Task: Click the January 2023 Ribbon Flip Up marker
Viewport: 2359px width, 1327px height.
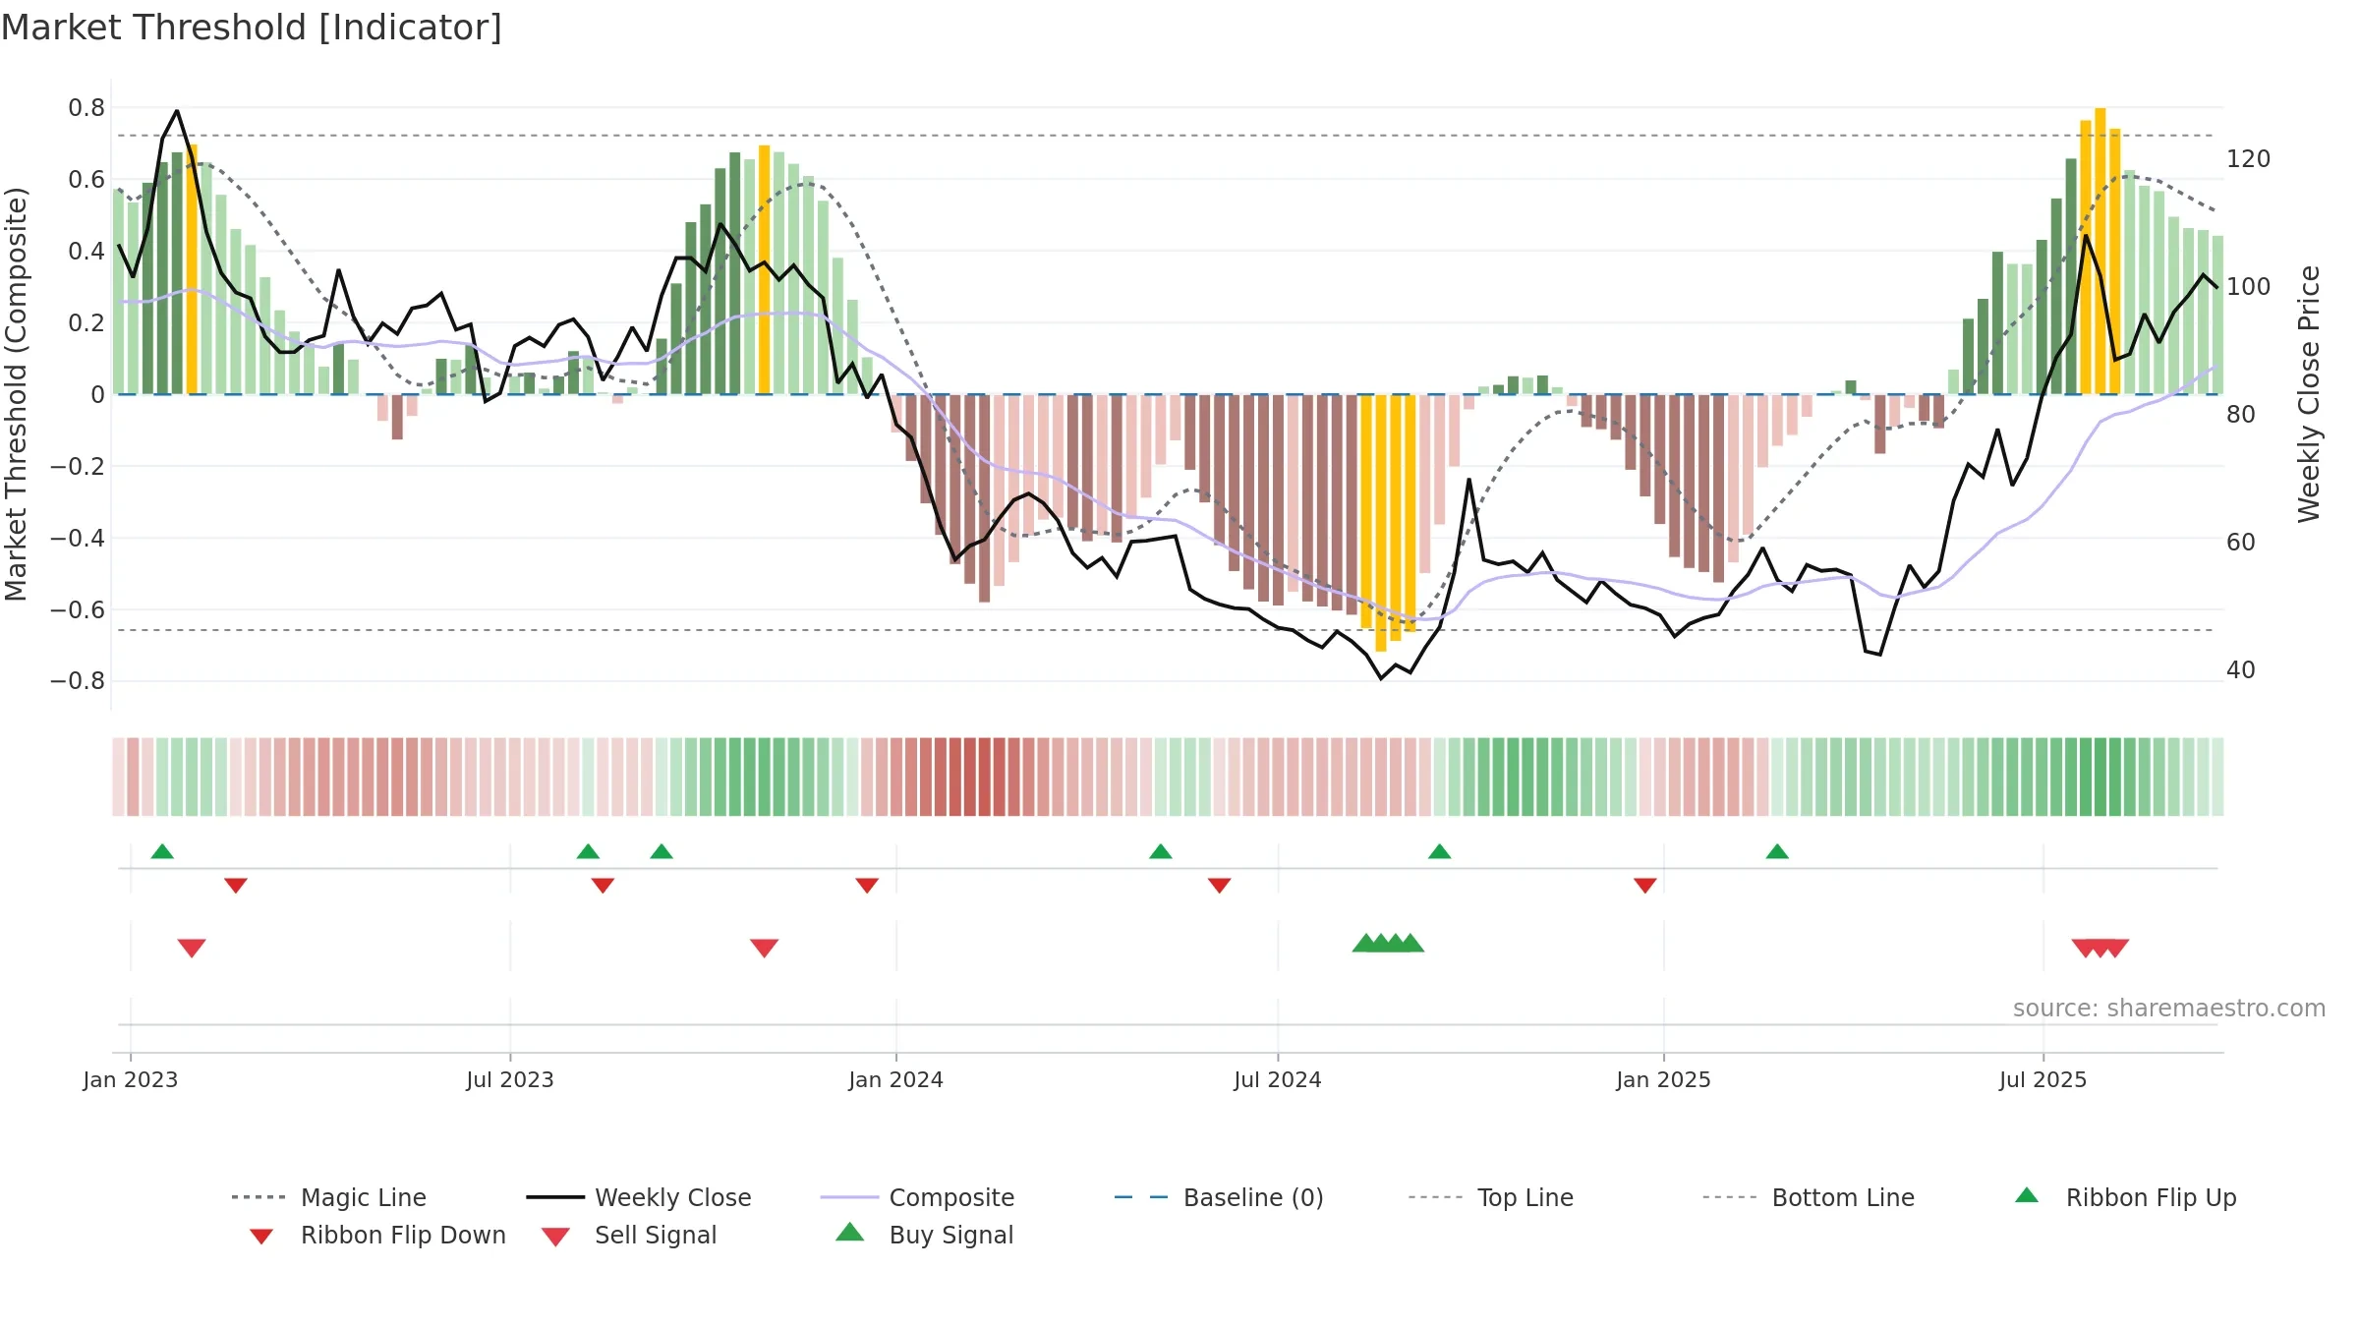Action: pos(162,851)
